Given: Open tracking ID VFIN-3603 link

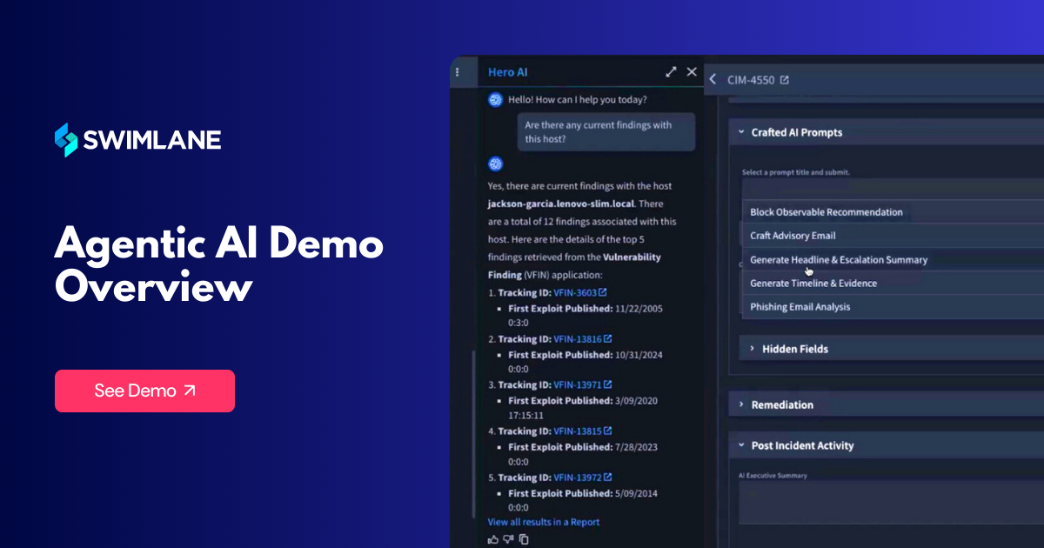Looking at the screenshot, I should pyautogui.click(x=579, y=292).
